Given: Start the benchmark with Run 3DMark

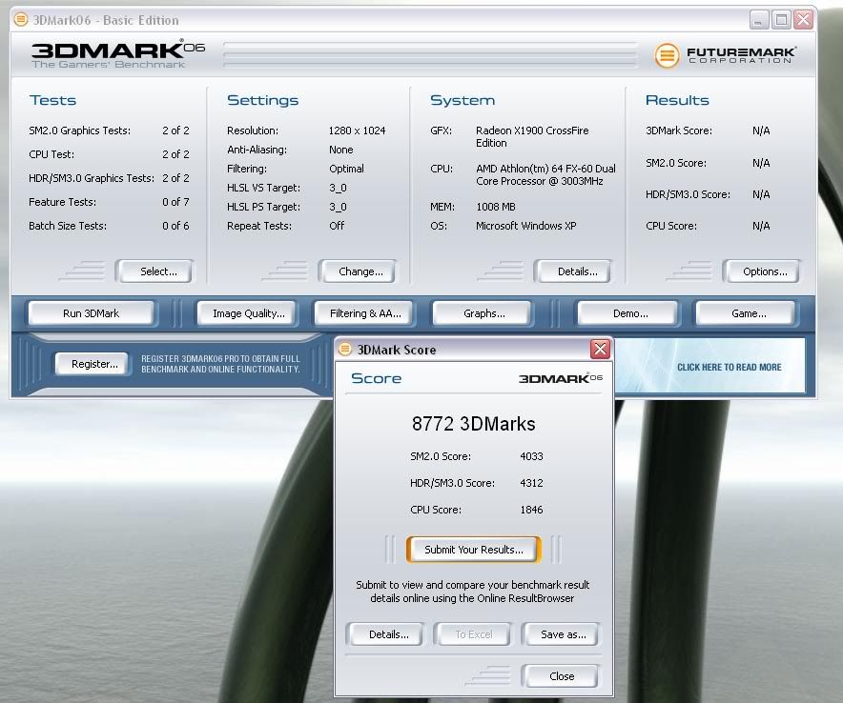Looking at the screenshot, I should pos(92,313).
